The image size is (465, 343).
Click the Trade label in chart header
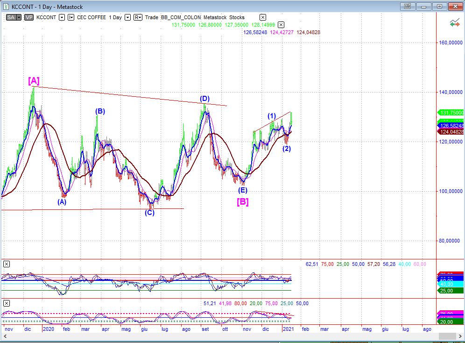pyautogui.click(x=152, y=17)
